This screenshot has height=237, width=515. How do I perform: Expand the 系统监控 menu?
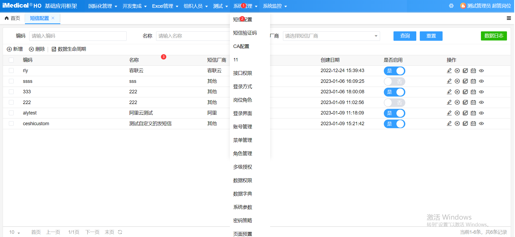coord(275,6)
